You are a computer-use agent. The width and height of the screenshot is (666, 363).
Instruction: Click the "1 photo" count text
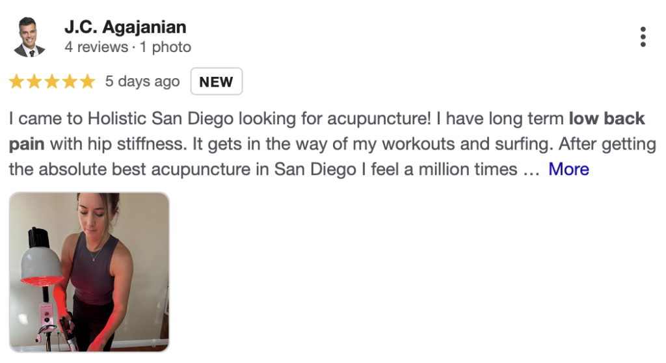tap(165, 47)
